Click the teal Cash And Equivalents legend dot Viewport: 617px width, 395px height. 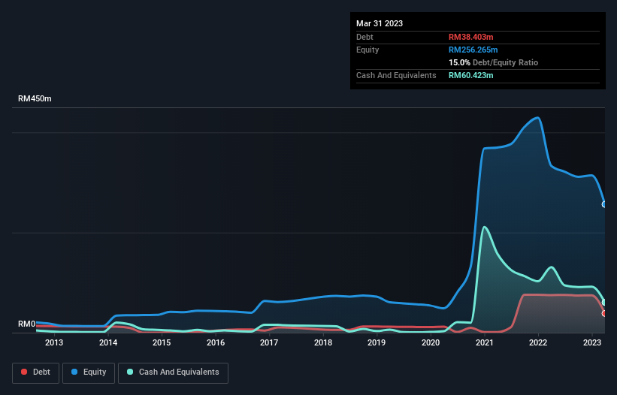coord(130,372)
